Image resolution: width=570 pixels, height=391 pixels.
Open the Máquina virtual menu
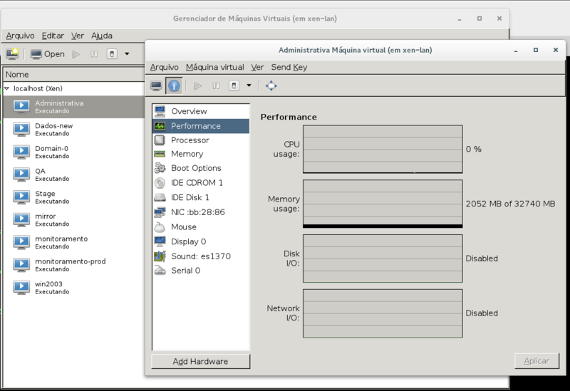[215, 67]
